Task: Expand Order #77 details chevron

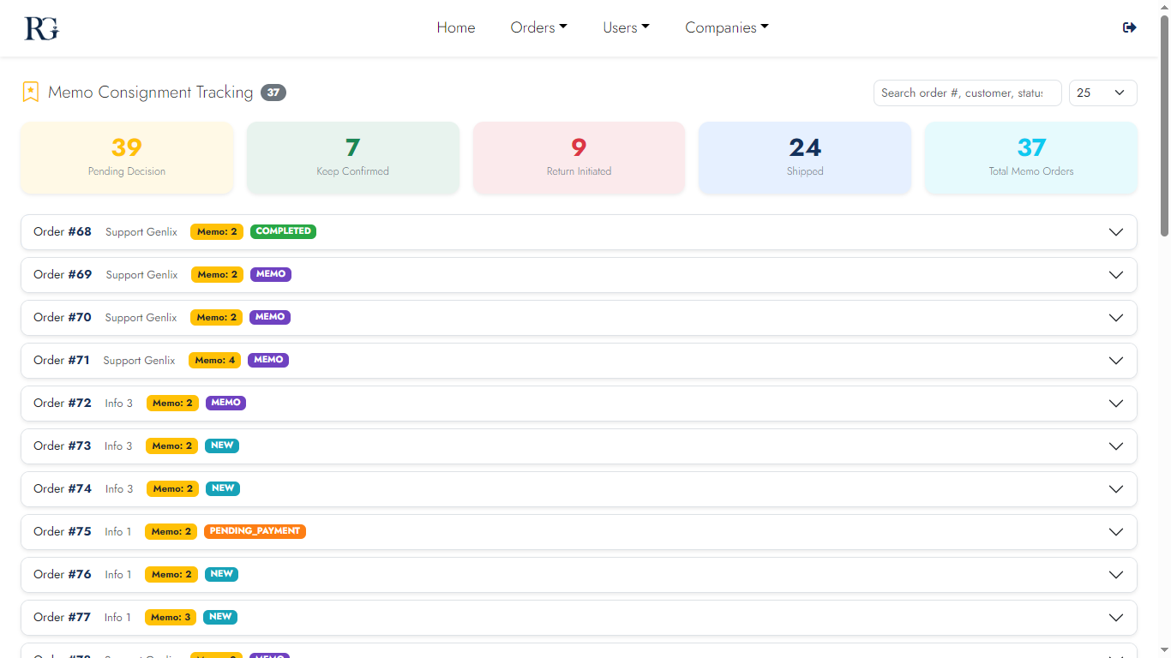Action: point(1115,618)
